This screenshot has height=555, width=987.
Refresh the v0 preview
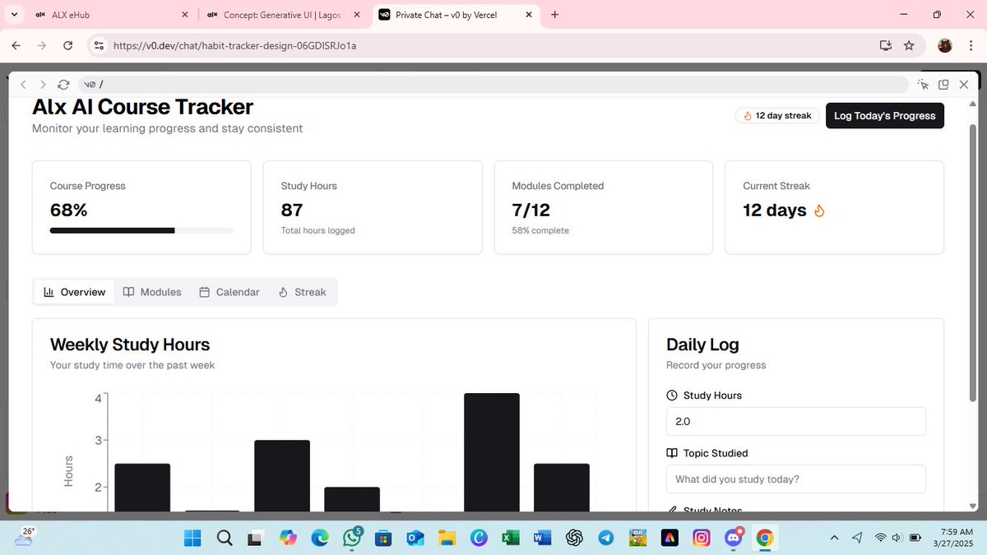coord(63,84)
